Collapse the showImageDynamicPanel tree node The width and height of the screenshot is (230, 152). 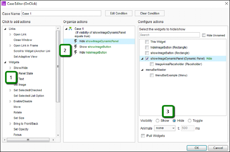click(x=142, y=59)
